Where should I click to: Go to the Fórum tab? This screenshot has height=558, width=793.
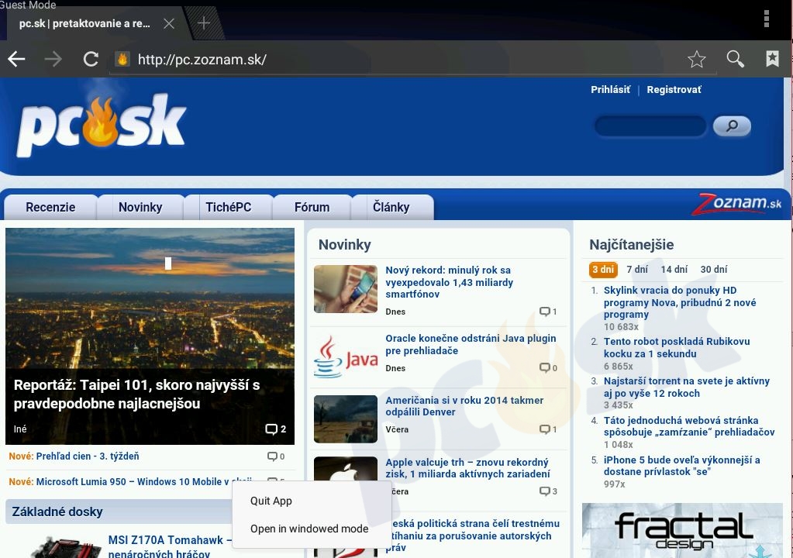click(x=312, y=207)
